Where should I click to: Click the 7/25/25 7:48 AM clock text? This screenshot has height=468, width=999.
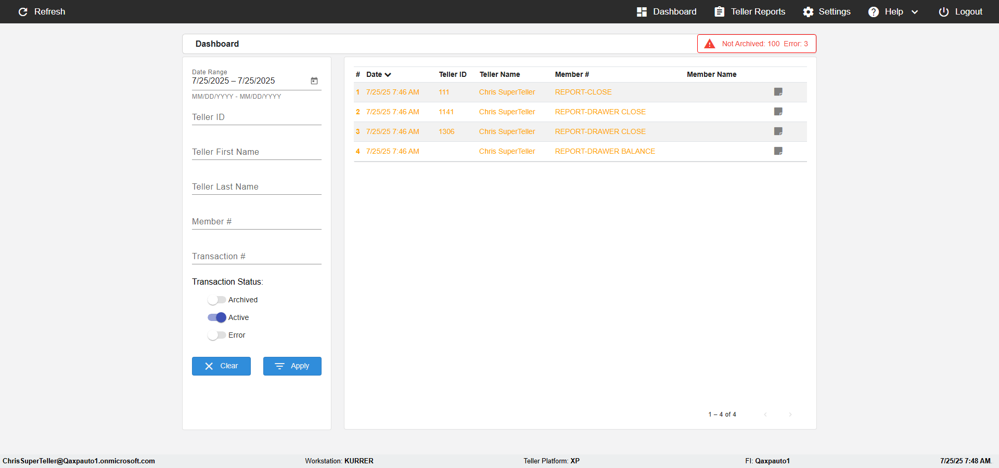[x=966, y=461]
